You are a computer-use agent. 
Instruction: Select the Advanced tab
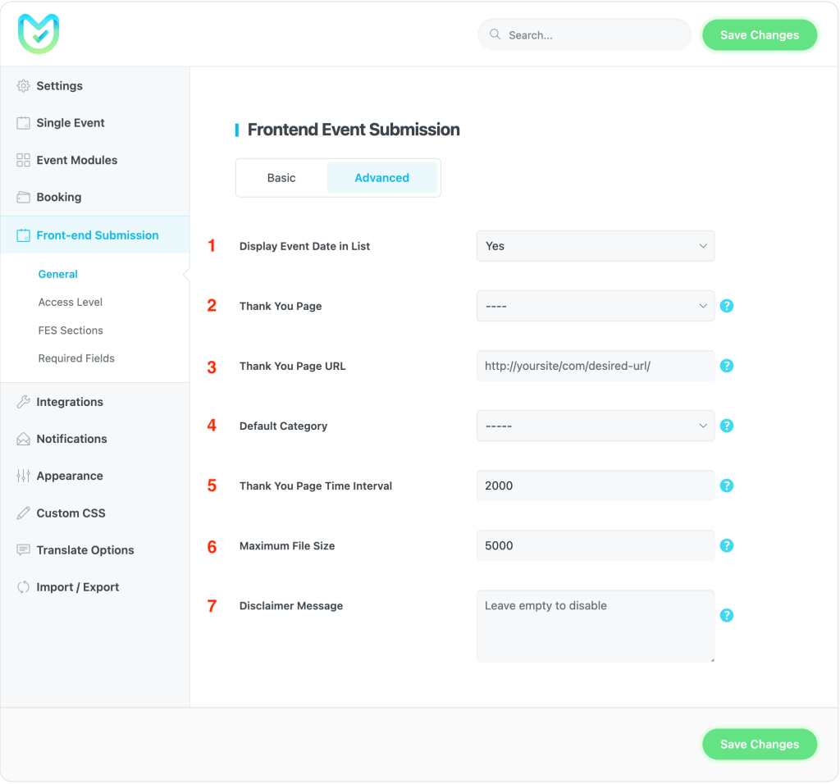tap(381, 178)
